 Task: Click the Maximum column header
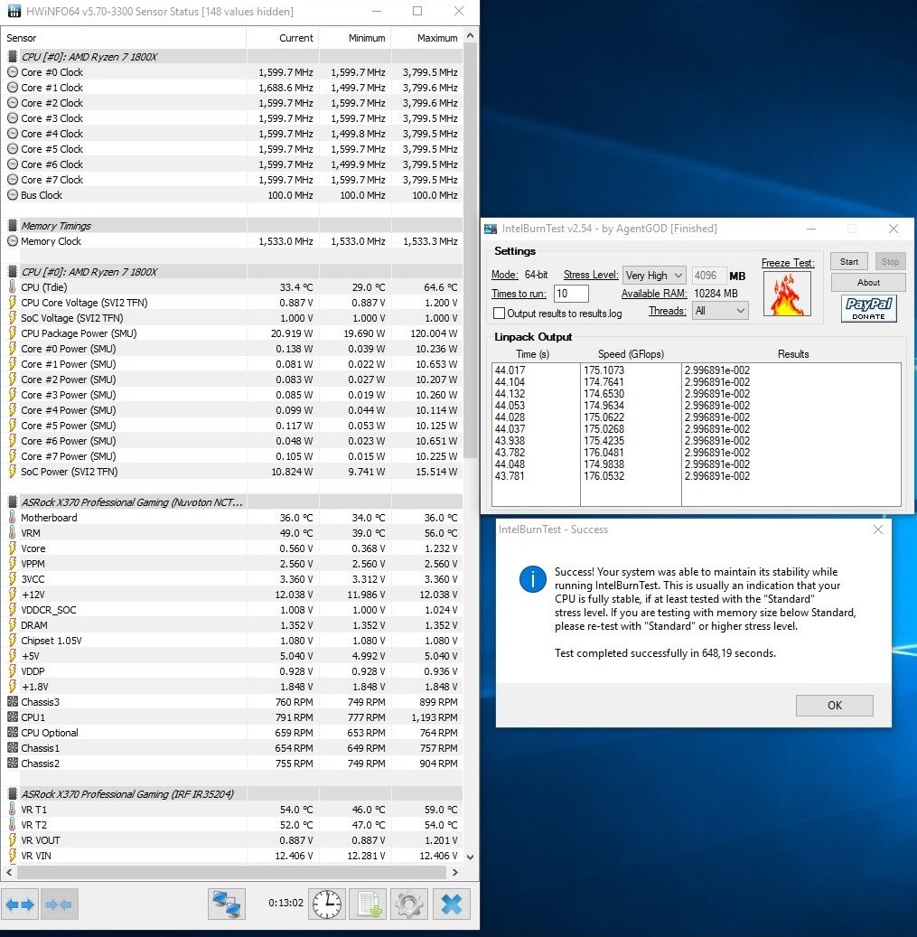(x=427, y=38)
